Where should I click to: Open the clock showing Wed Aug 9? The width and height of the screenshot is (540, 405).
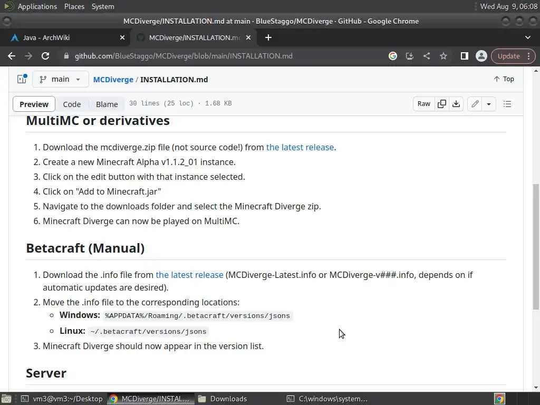point(509,6)
